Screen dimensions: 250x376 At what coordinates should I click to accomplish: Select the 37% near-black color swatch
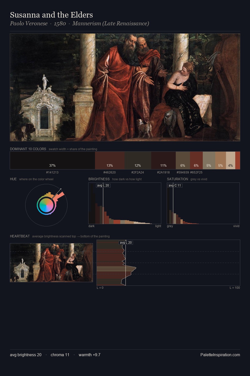click(52, 160)
